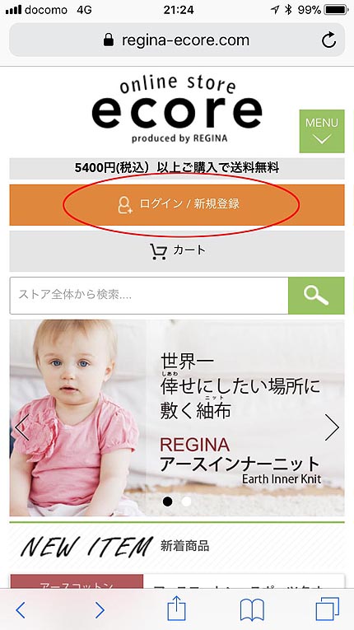Open the Earth Inner Knit baby banner
This screenshot has width=354, height=630.
177,418
